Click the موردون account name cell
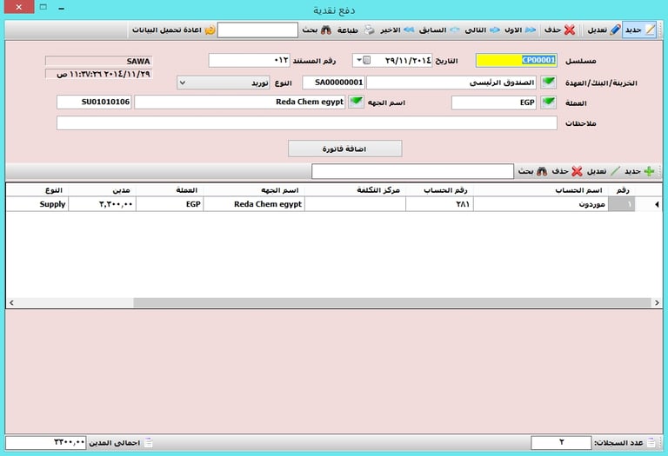The height and width of the screenshot is (456, 668). [x=541, y=204]
